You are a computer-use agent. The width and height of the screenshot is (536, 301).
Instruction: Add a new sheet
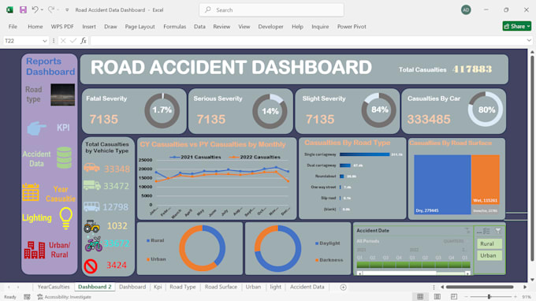point(343,288)
